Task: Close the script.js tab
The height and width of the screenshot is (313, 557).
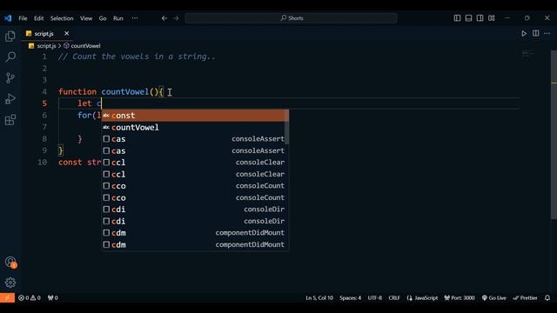Action: tap(66, 33)
